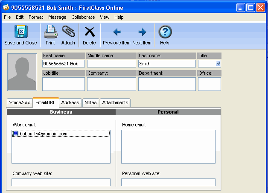Viewport: 268px width, 193px height.
Task: Open the Notes tab
Action: pos(90,102)
